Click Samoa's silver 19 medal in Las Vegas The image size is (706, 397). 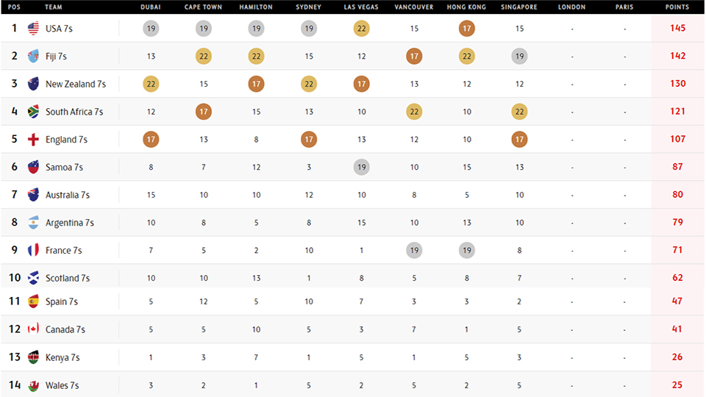pos(362,167)
